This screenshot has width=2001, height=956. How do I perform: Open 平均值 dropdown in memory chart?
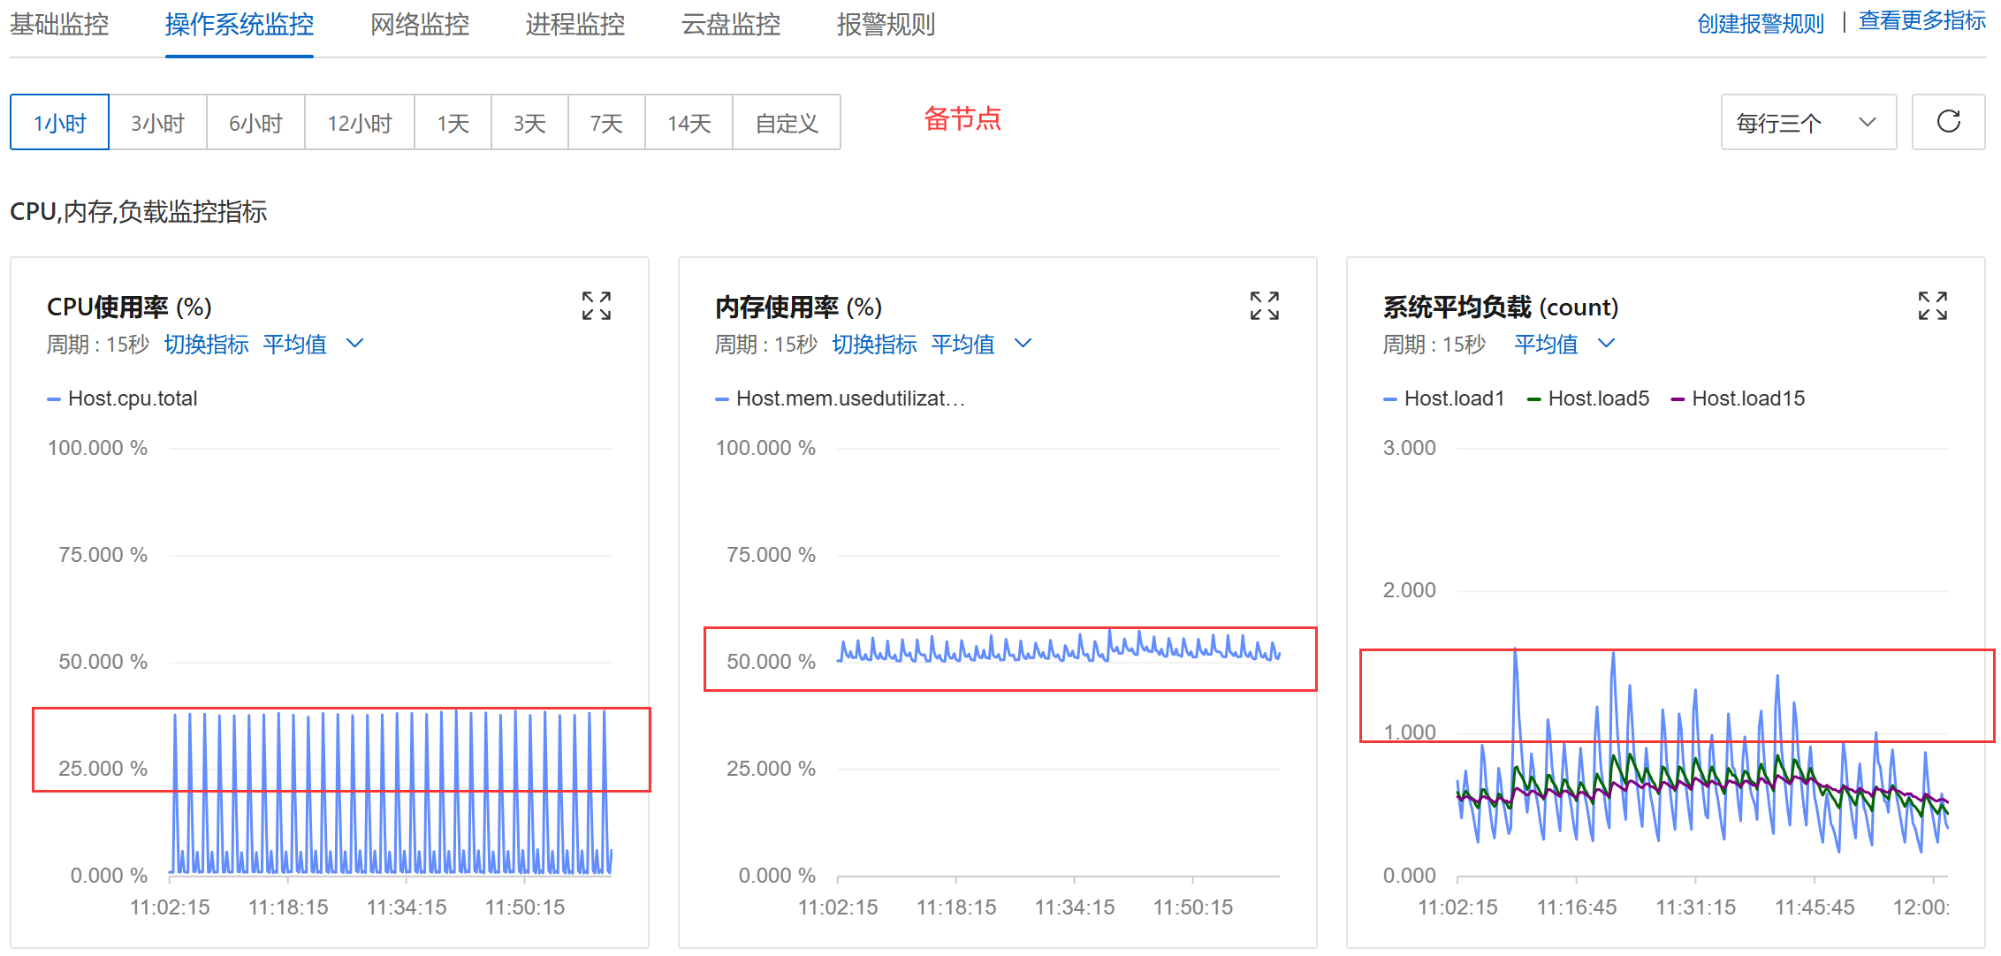click(981, 344)
